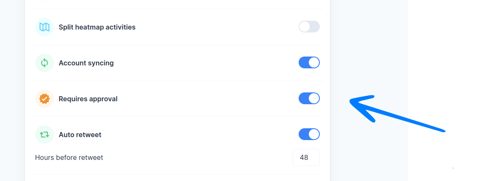Click the green Account syncing icon
The image size is (477, 181).
pyautogui.click(x=44, y=63)
